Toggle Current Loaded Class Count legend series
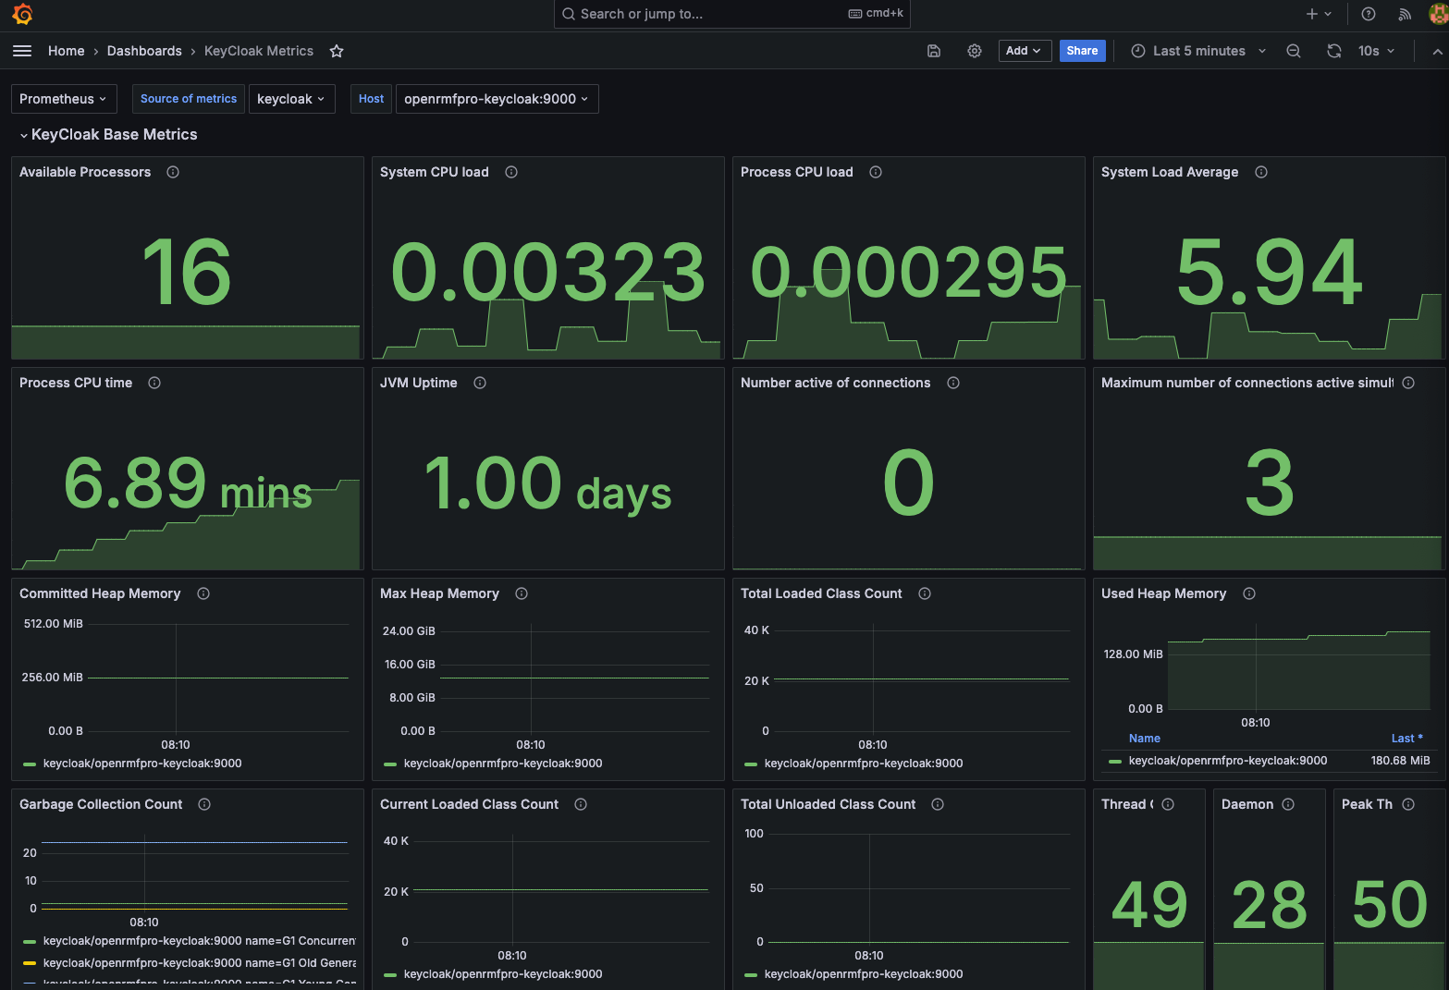Screen dimensions: 1449x990 coord(503,974)
